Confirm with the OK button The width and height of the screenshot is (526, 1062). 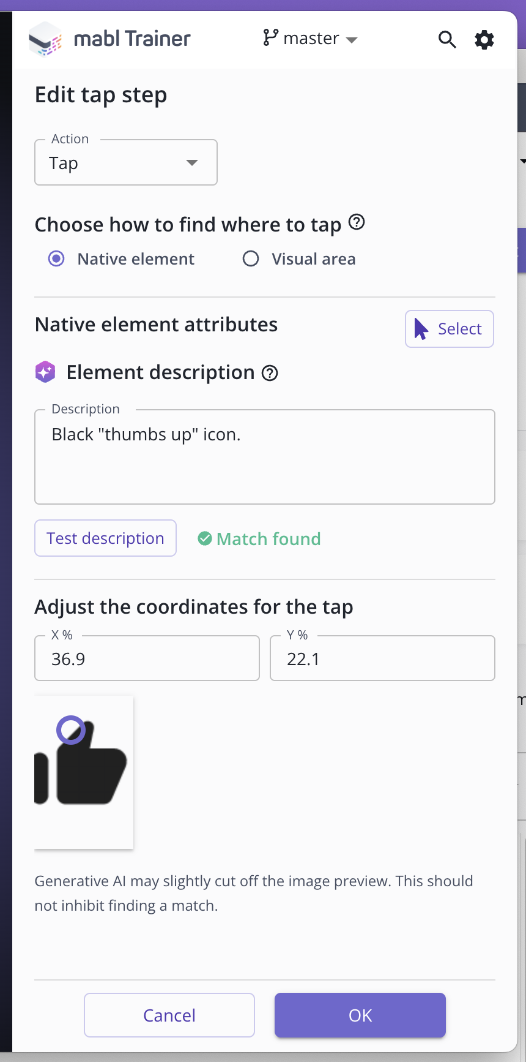pos(360,1015)
